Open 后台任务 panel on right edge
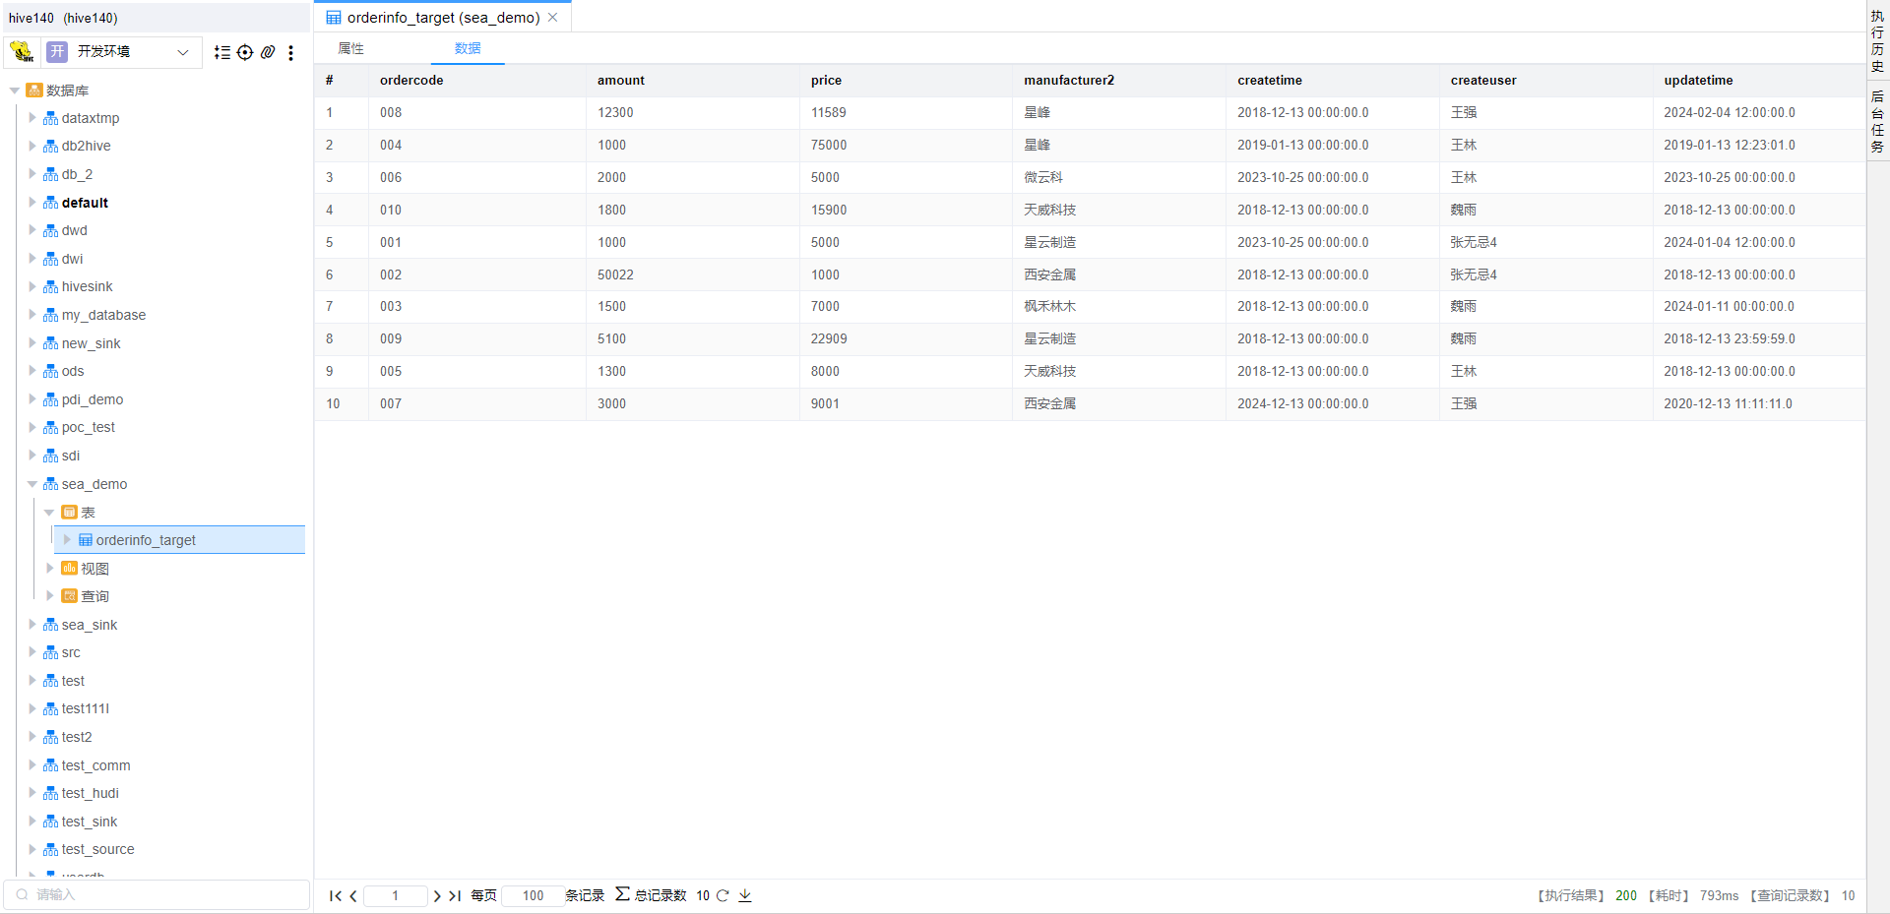Image resolution: width=1890 pixels, height=914 pixels. [1877, 122]
